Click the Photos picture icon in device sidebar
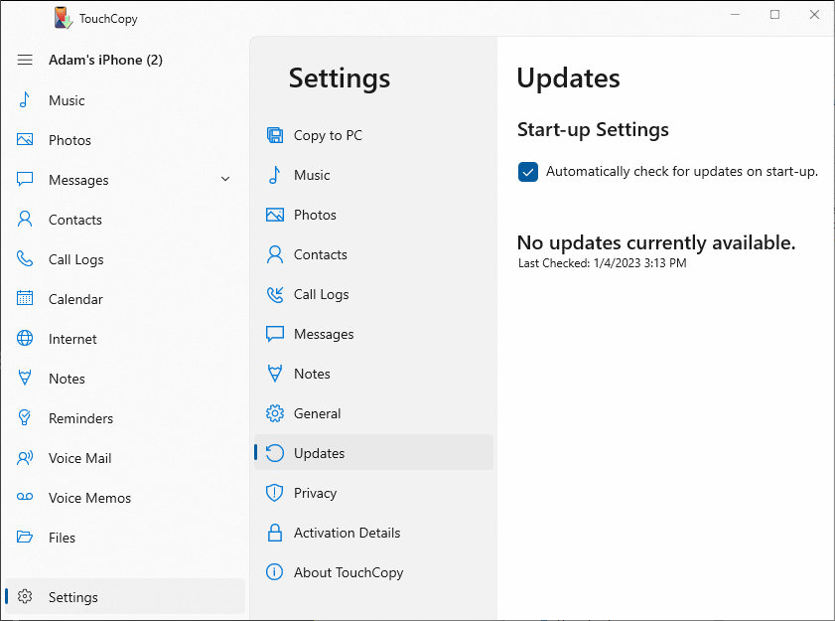 [x=25, y=140]
